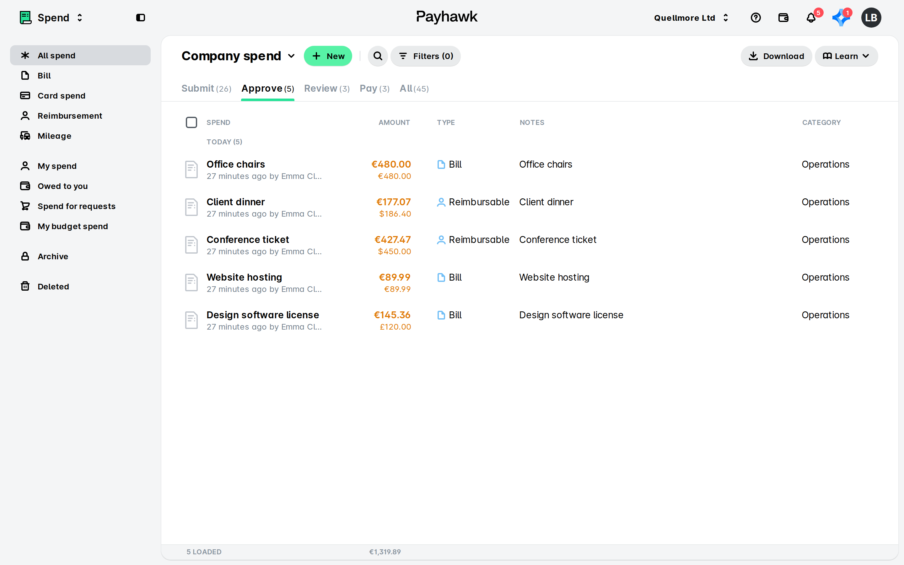Open the wallet icon in top bar
The height and width of the screenshot is (565, 904).
pyautogui.click(x=783, y=18)
